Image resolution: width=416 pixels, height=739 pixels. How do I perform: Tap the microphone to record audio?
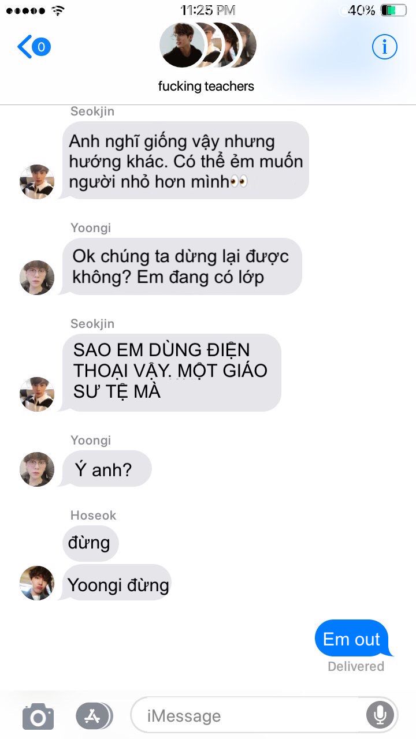coord(380,716)
